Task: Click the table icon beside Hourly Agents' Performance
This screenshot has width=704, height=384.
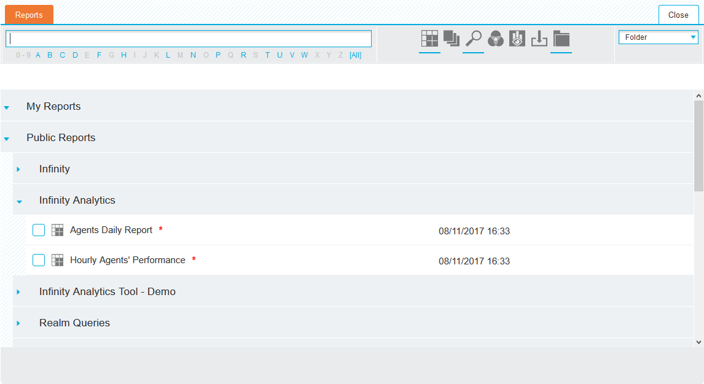Action: (58, 260)
